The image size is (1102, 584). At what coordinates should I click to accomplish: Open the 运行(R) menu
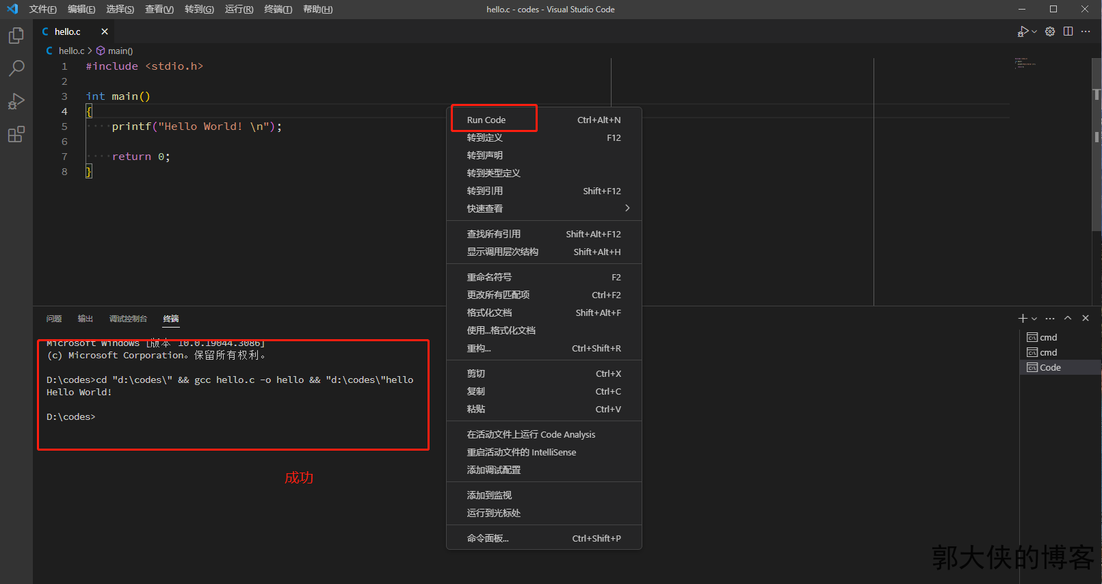pyautogui.click(x=239, y=9)
